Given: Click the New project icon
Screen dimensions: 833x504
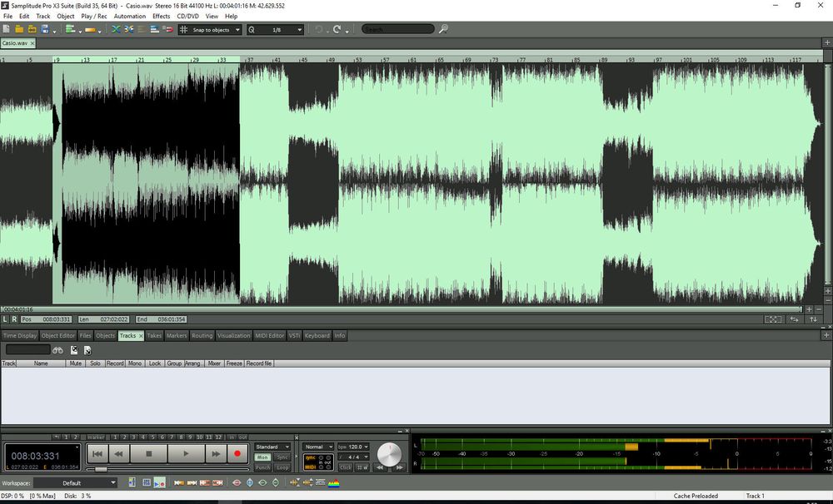Looking at the screenshot, I should (7, 28).
